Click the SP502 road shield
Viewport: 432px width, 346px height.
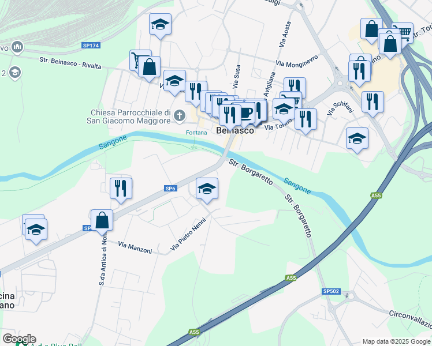pyautogui.click(x=331, y=291)
